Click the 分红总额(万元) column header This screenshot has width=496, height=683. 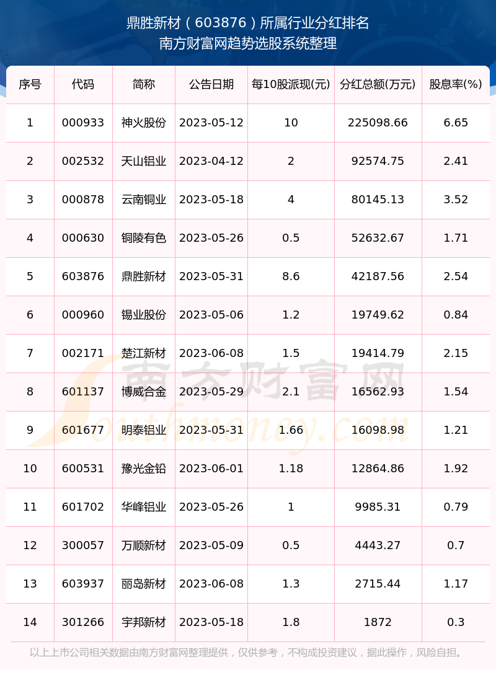click(378, 84)
